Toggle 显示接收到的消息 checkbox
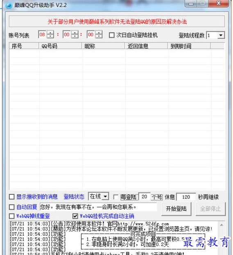The width and height of the screenshot is (233, 255). click(x=12, y=197)
